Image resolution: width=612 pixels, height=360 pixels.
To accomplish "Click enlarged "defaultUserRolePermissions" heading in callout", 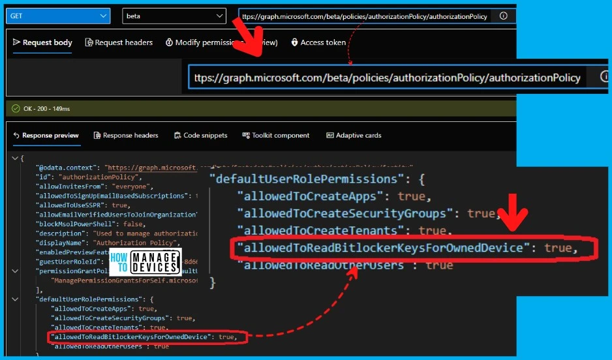I will [317, 179].
